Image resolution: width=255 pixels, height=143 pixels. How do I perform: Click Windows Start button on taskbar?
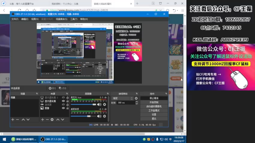tap(4, 139)
